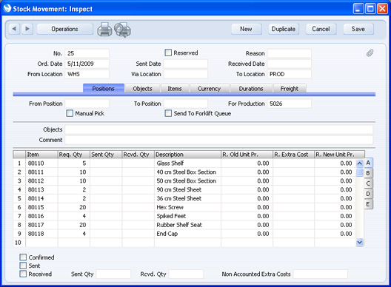Click the Sent Date field

point(186,64)
